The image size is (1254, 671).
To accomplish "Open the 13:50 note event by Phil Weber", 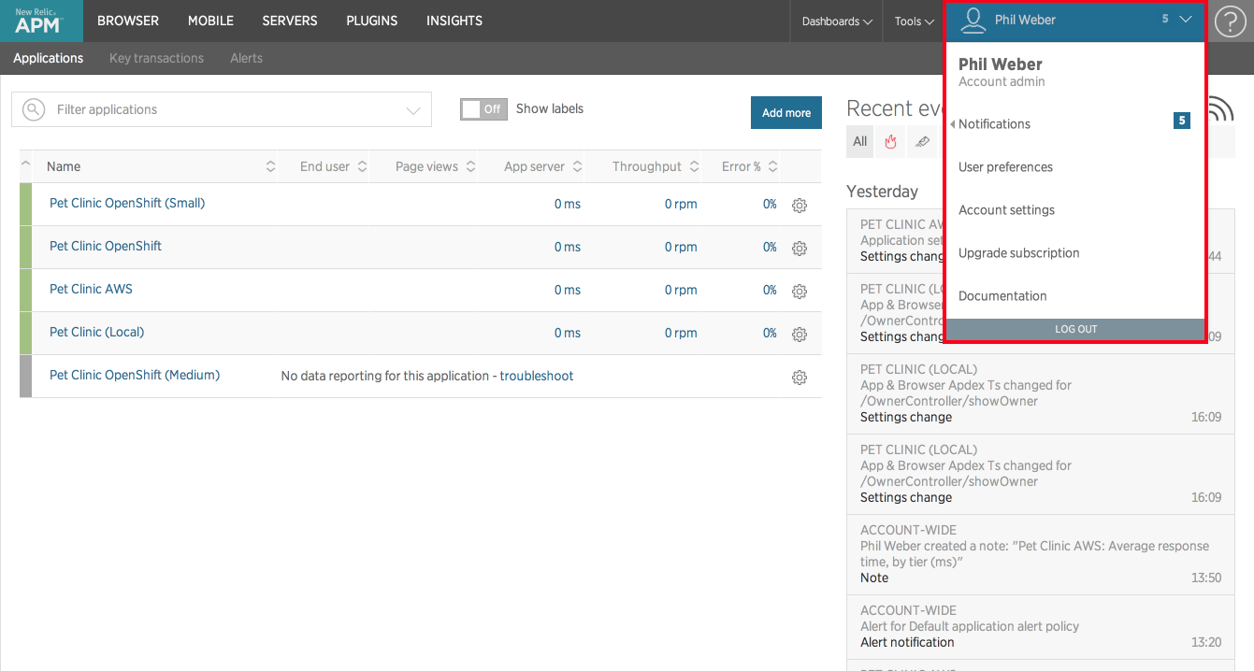I will [1041, 553].
